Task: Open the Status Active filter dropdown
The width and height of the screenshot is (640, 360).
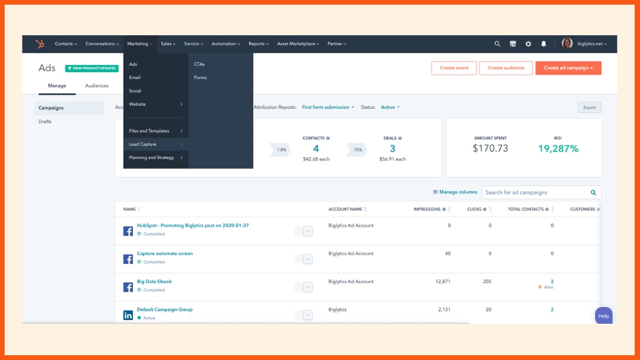Action: tap(390, 107)
